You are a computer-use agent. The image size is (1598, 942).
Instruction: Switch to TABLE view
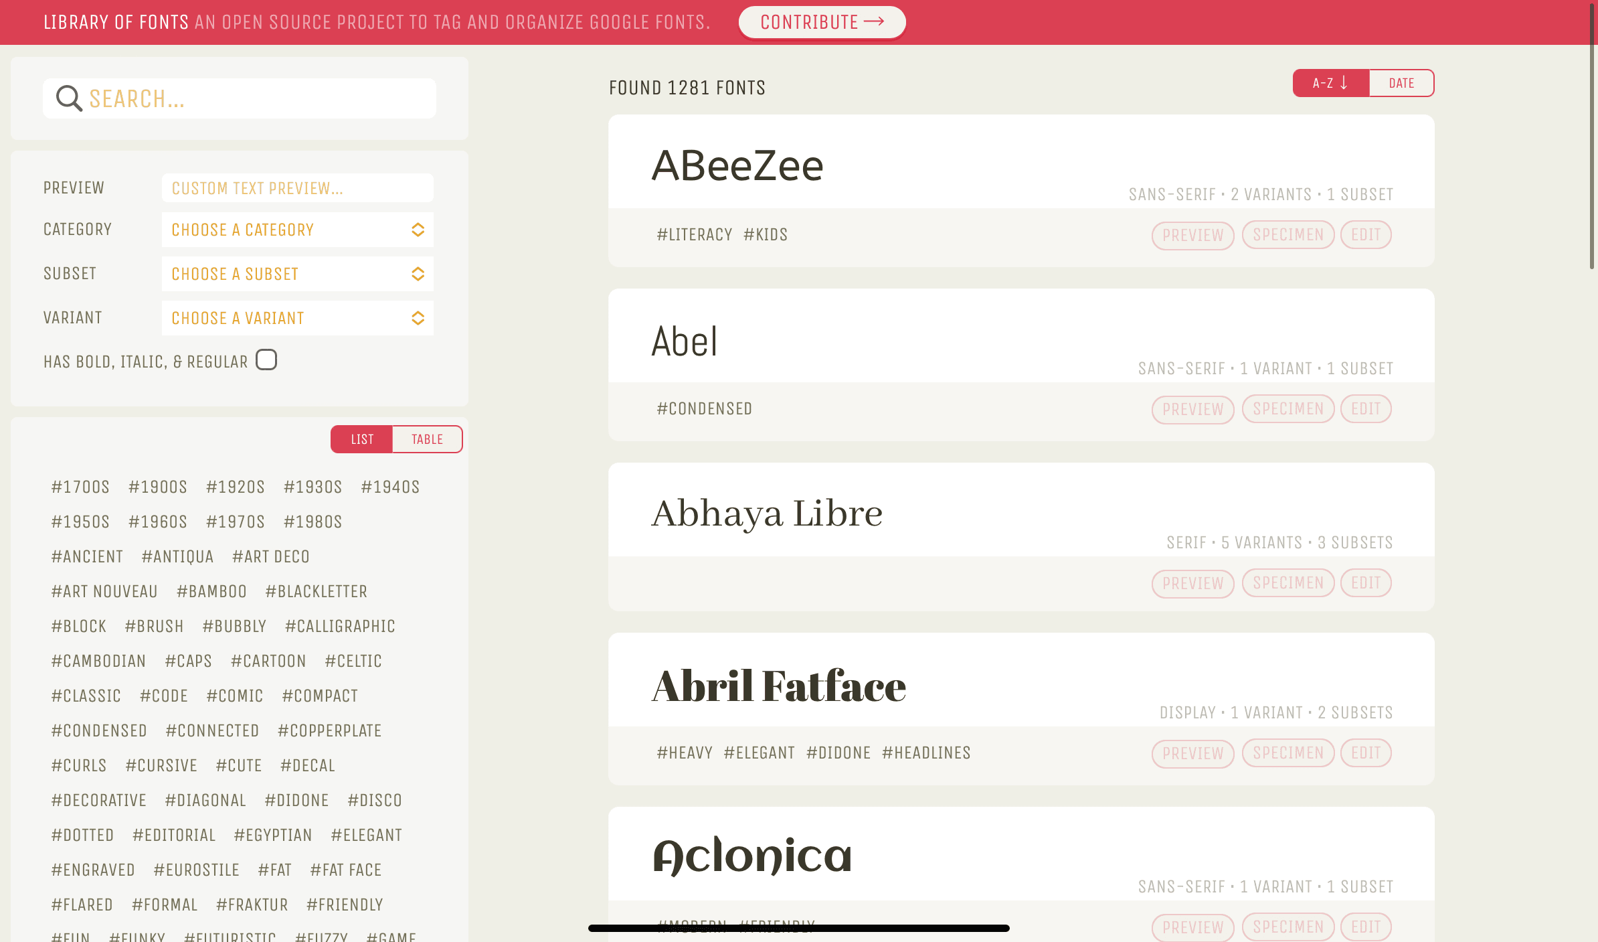428,439
